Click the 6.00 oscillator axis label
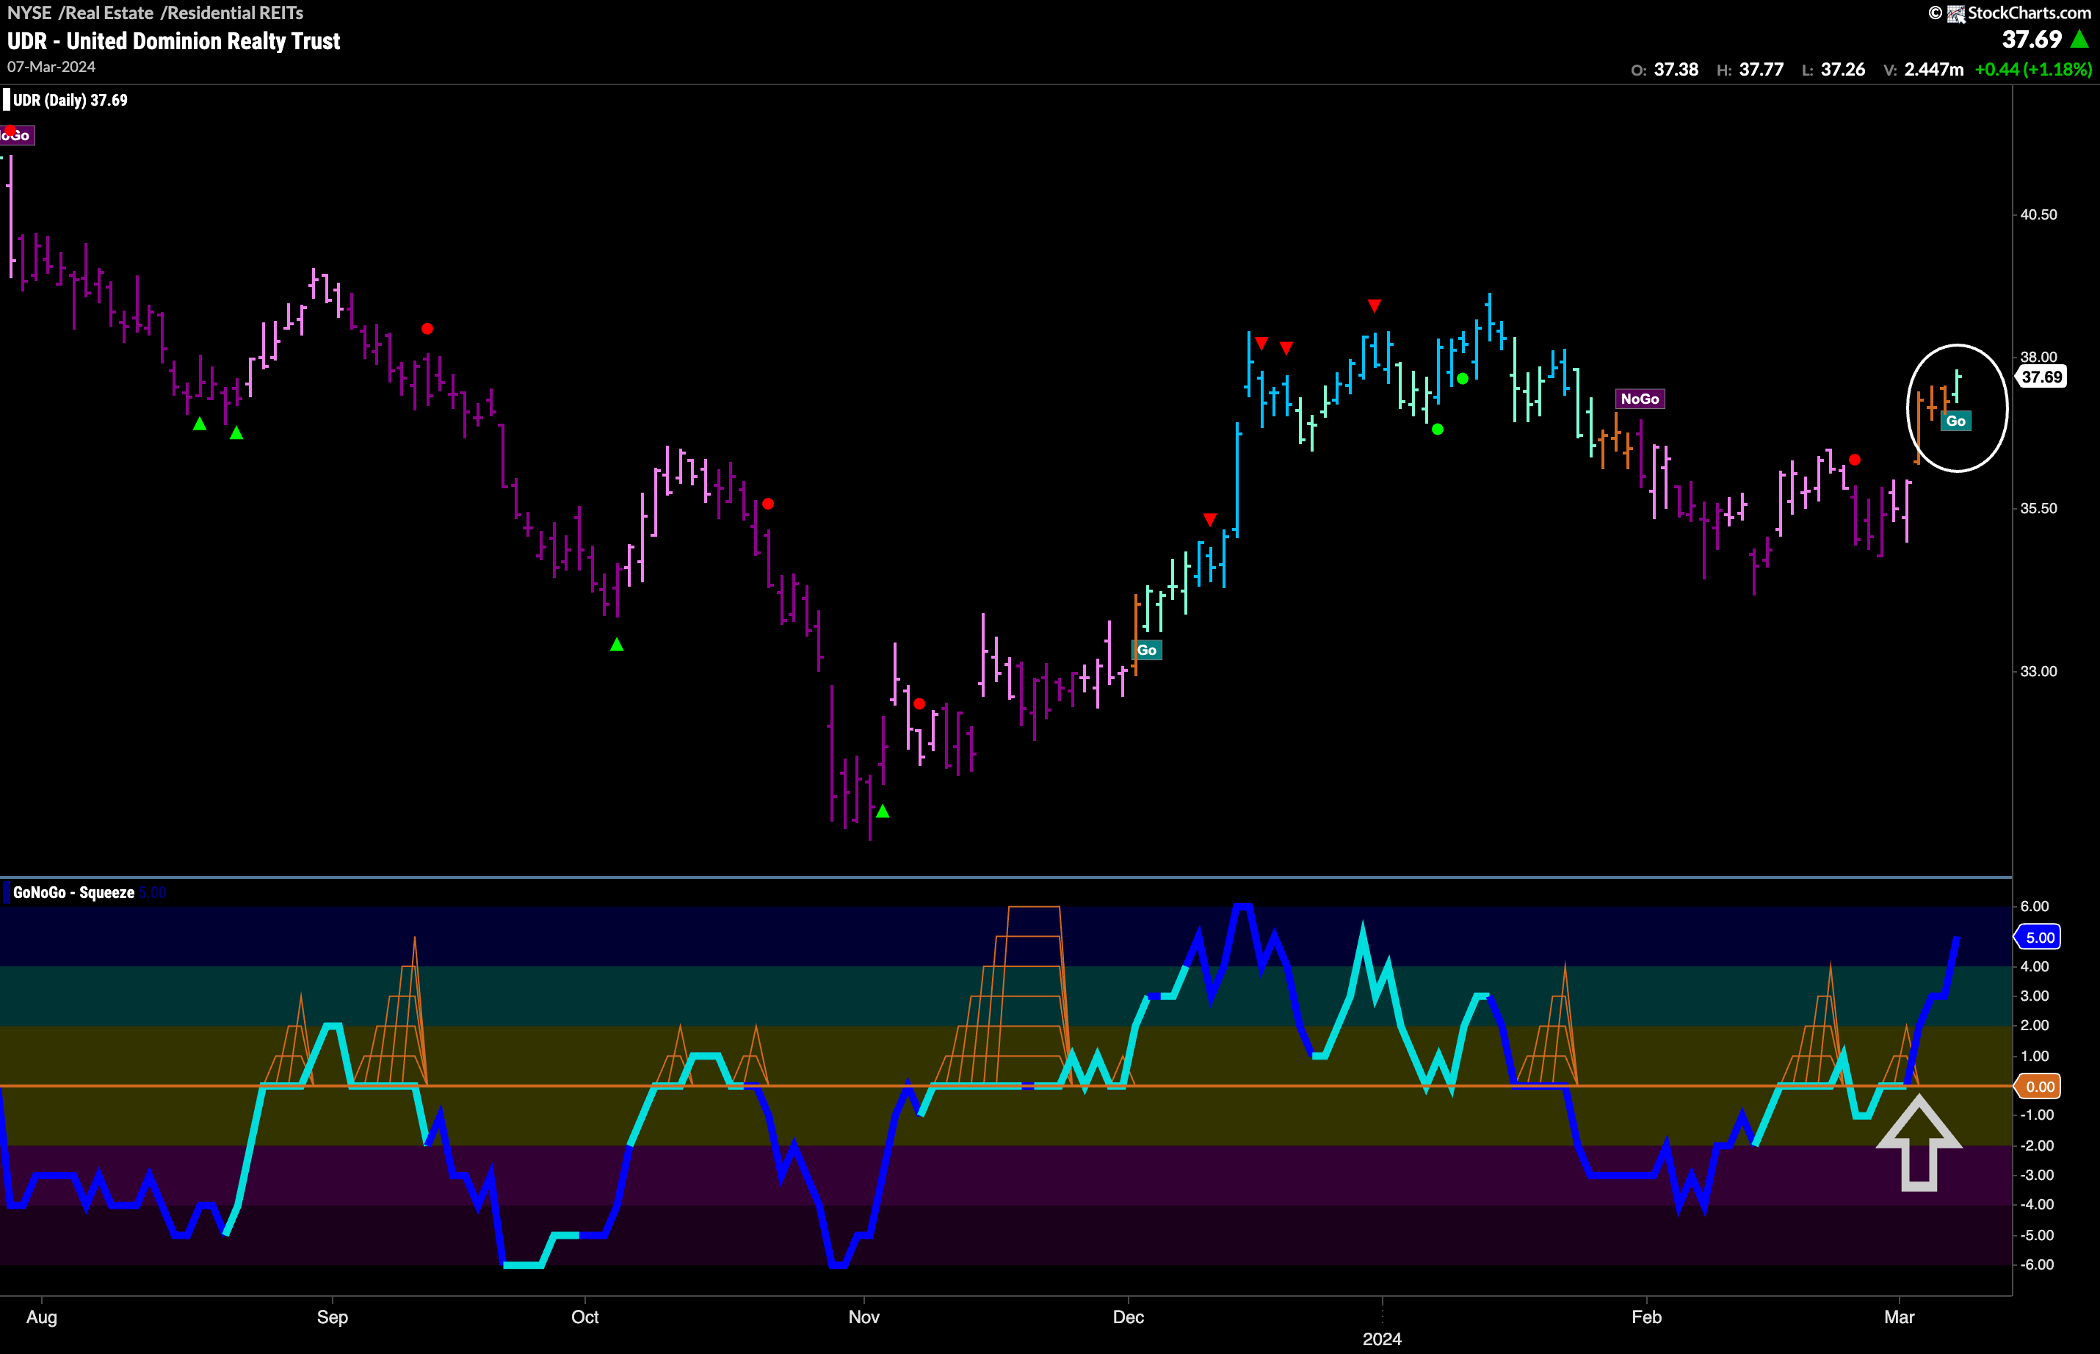2100x1354 pixels. 2035,907
